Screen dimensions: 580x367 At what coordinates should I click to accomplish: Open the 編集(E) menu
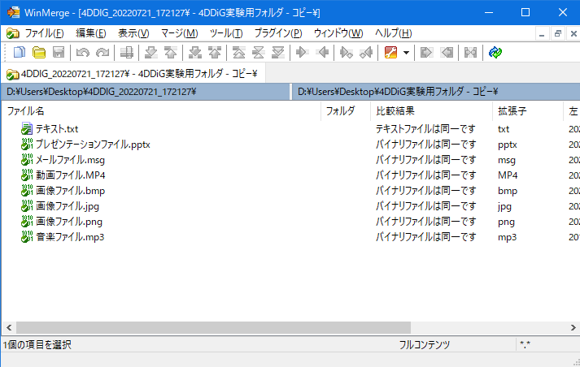[x=91, y=33]
